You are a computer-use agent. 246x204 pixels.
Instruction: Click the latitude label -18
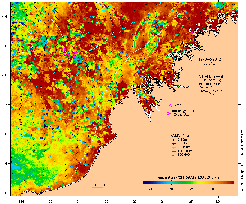tap(4, 134)
